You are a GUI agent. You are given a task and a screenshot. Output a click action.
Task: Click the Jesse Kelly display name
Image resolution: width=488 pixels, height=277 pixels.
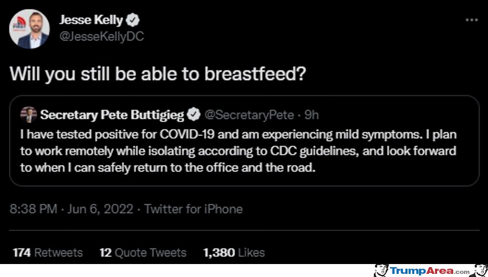(x=91, y=21)
